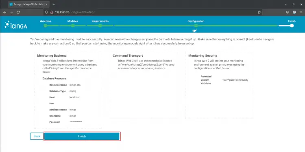The width and height of the screenshot is (305, 152).
Task: Click the insecure connection lock icon
Action: [x=52, y=12]
